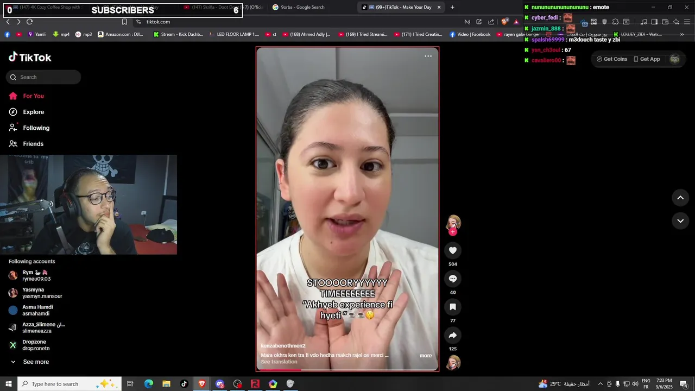Bookmark this page in address bar
This screenshot has height=391, width=695.
[124, 22]
